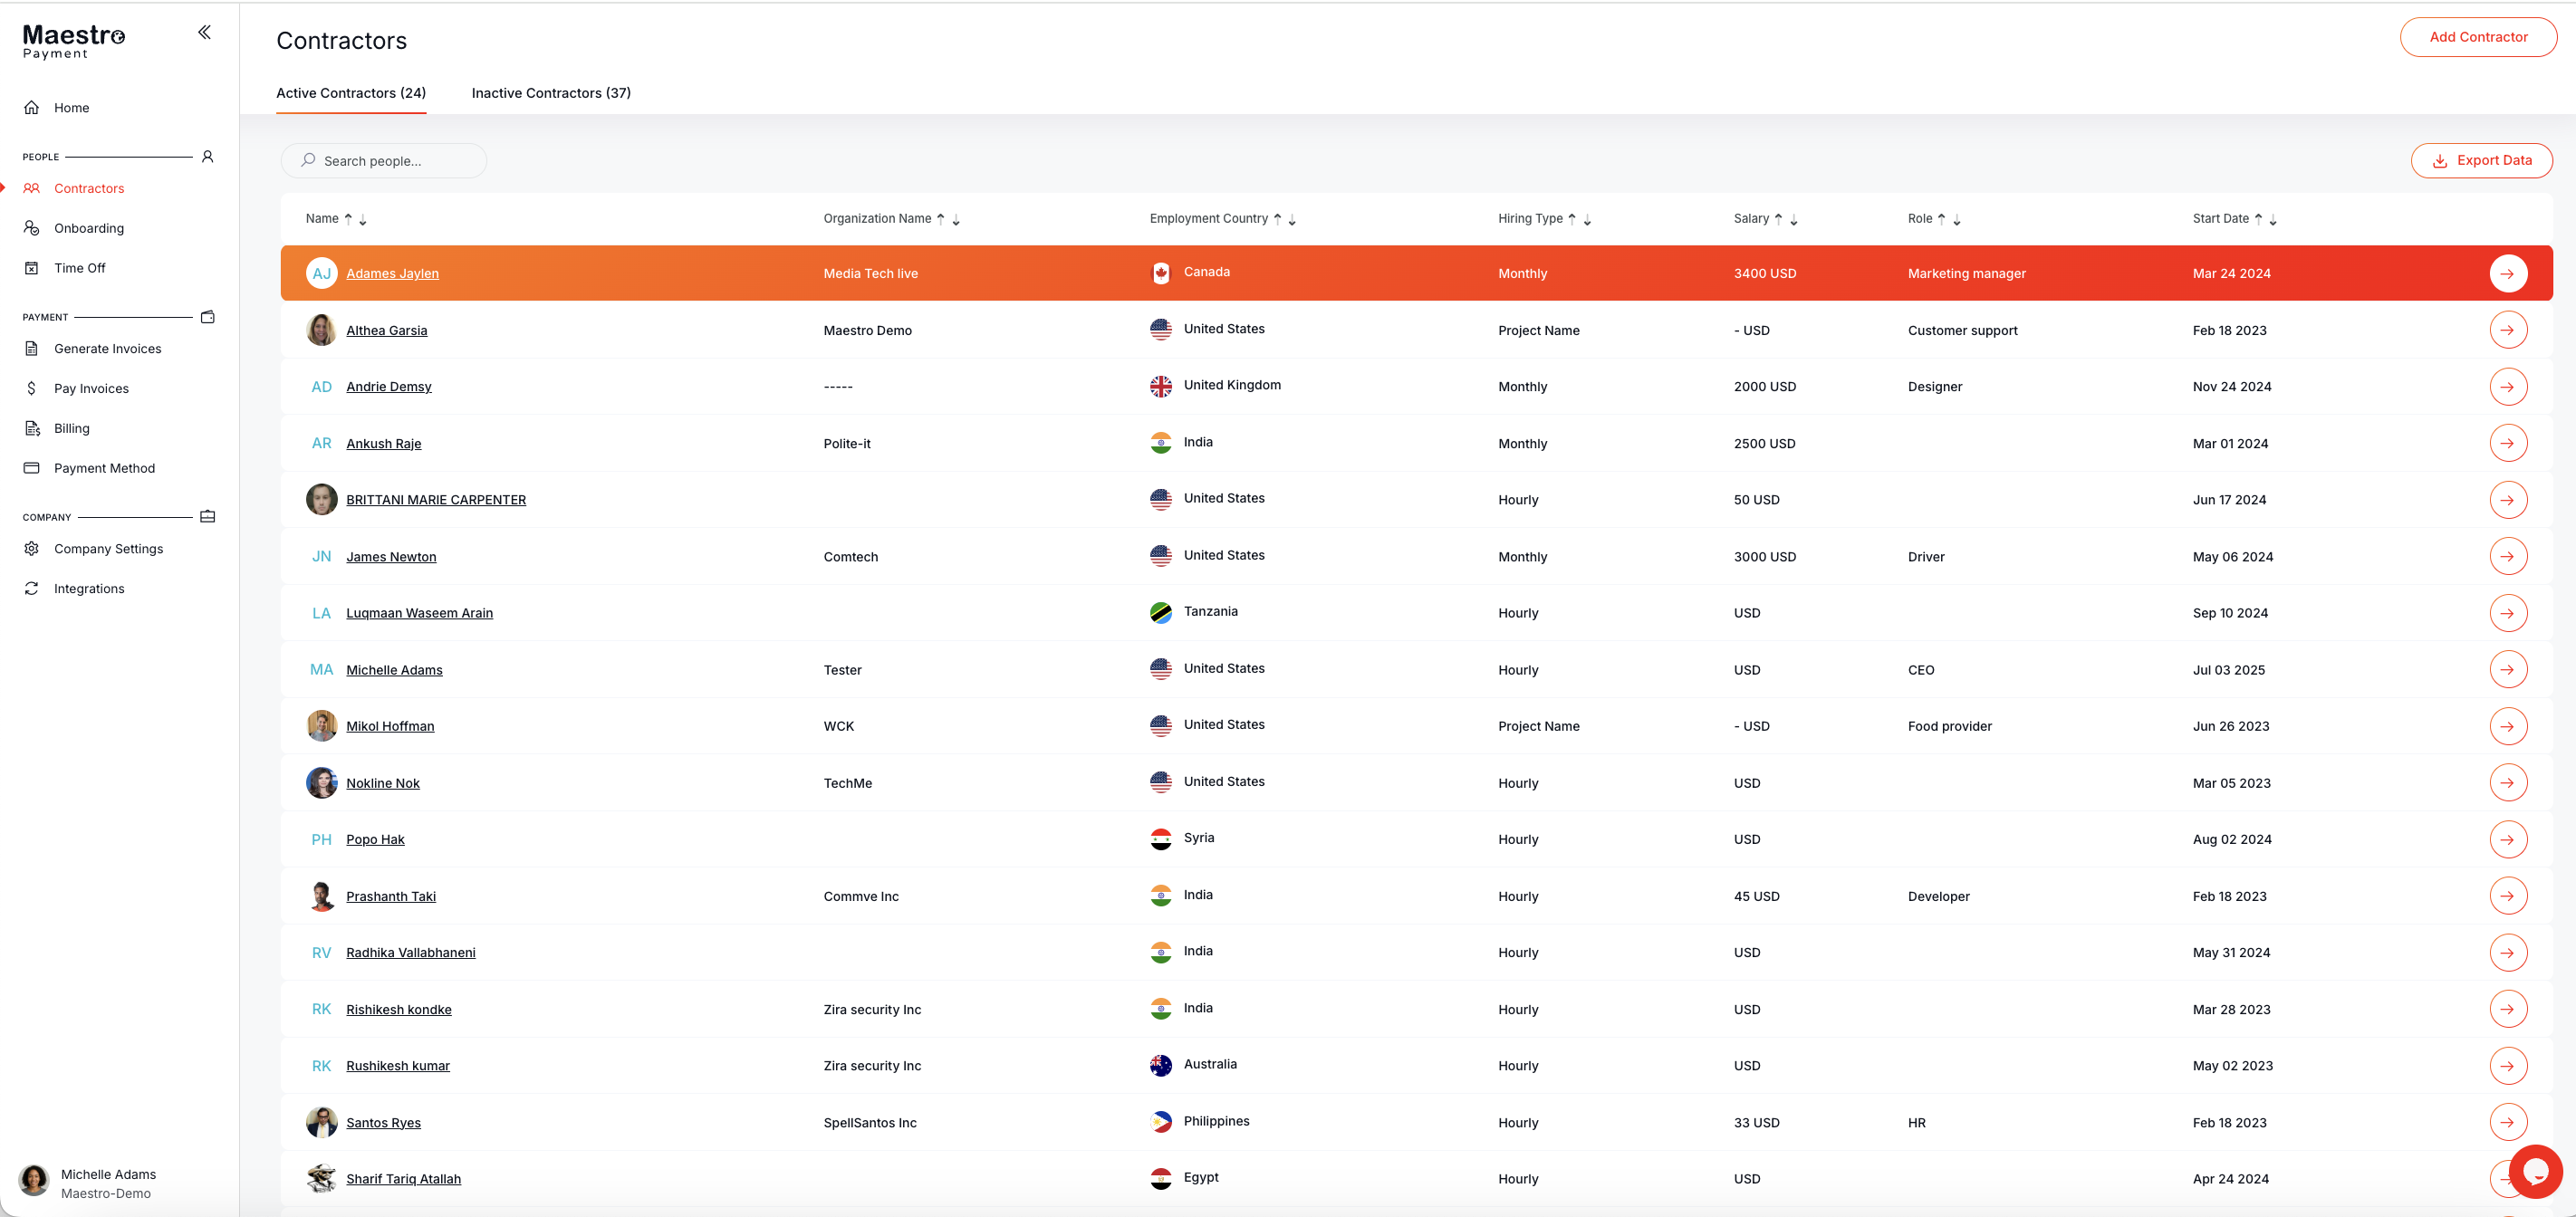Click the Time Off sidebar icon
The width and height of the screenshot is (2576, 1217).
click(x=32, y=268)
